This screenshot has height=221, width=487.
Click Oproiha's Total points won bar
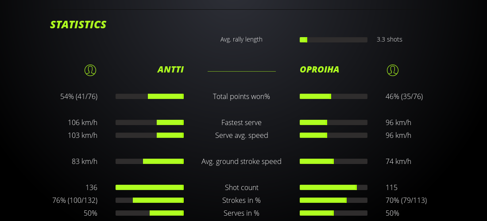click(333, 96)
